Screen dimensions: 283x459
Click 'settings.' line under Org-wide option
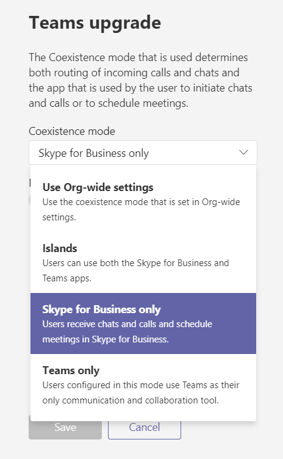click(x=59, y=217)
